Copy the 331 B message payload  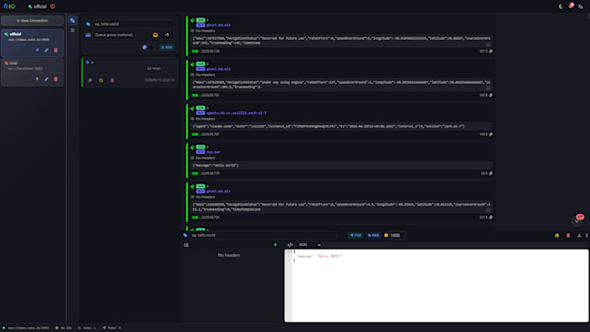491,218
